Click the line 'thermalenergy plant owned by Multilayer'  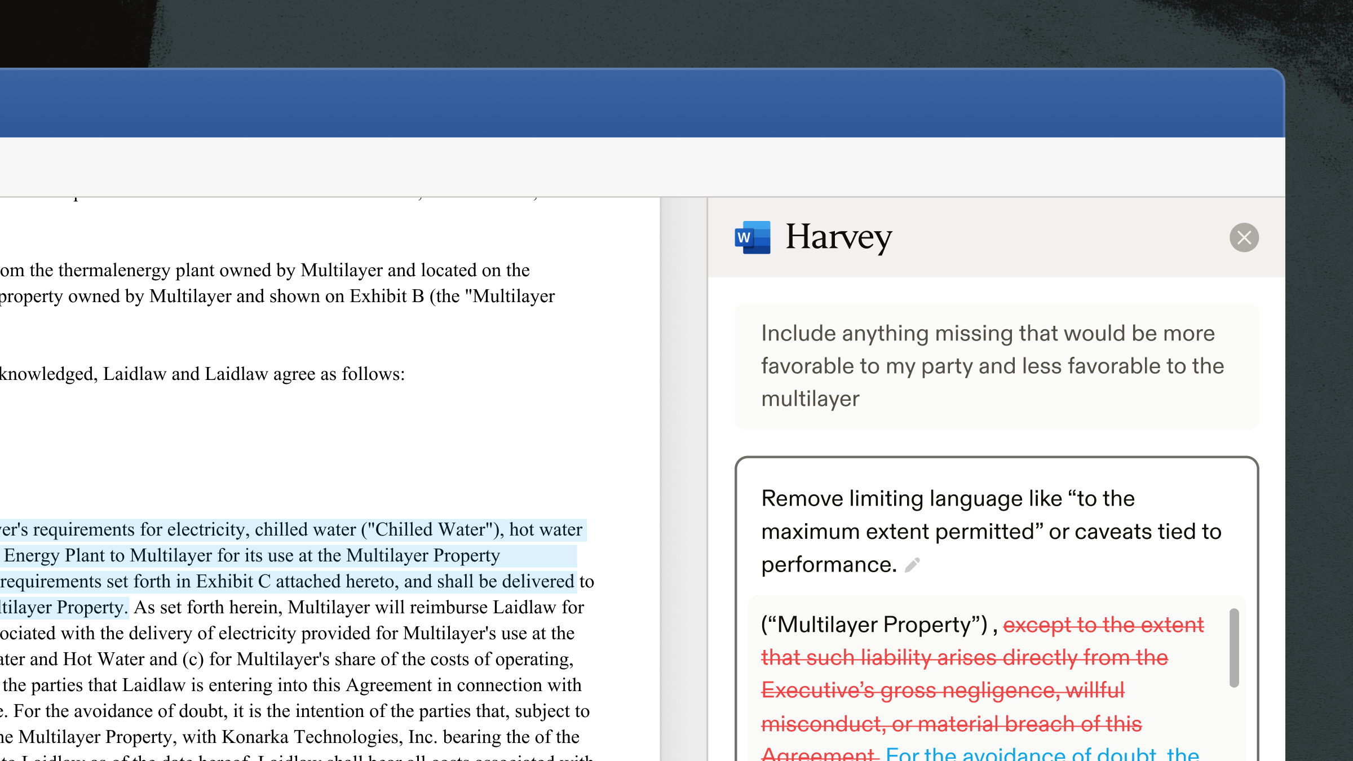pos(265,271)
